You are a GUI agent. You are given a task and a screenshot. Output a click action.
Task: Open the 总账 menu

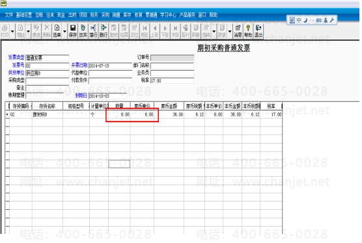point(39,15)
